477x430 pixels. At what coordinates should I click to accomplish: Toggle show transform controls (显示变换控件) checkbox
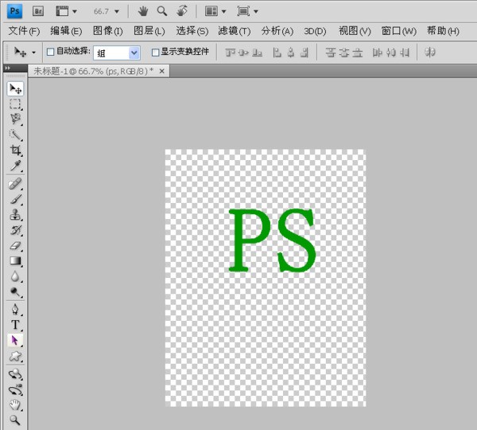(155, 53)
